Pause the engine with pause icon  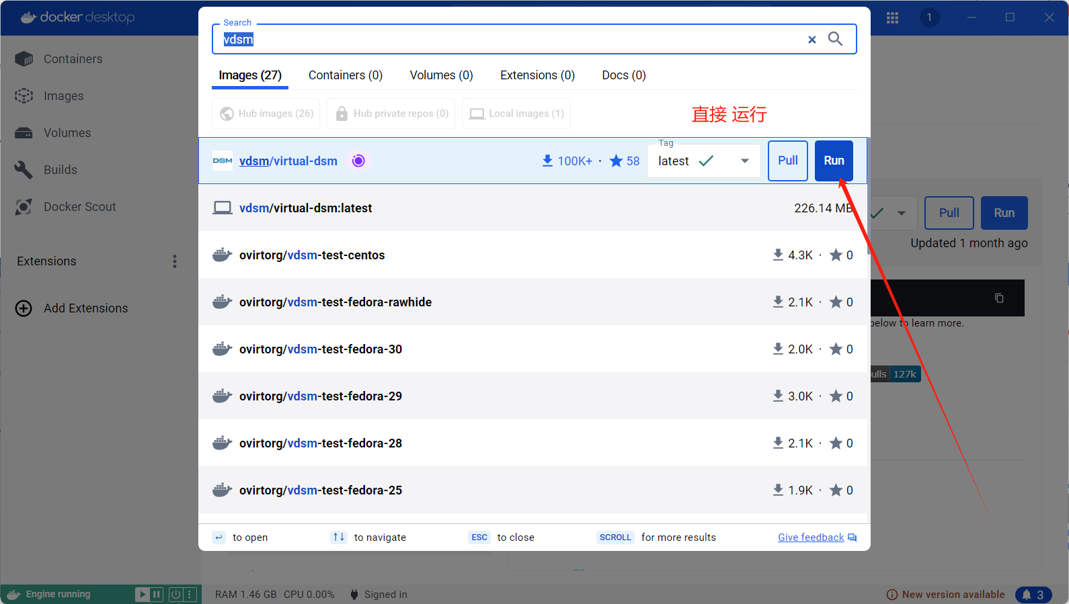pos(157,595)
